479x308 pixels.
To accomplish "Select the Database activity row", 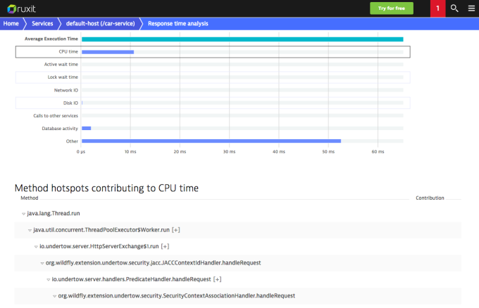I will [x=213, y=129].
